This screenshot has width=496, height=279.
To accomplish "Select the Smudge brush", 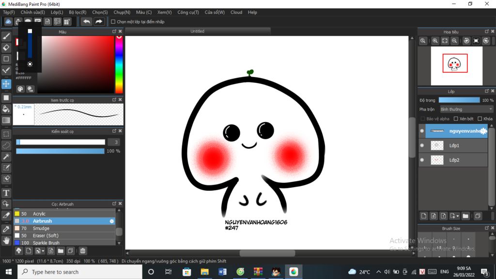I will pos(64,229).
